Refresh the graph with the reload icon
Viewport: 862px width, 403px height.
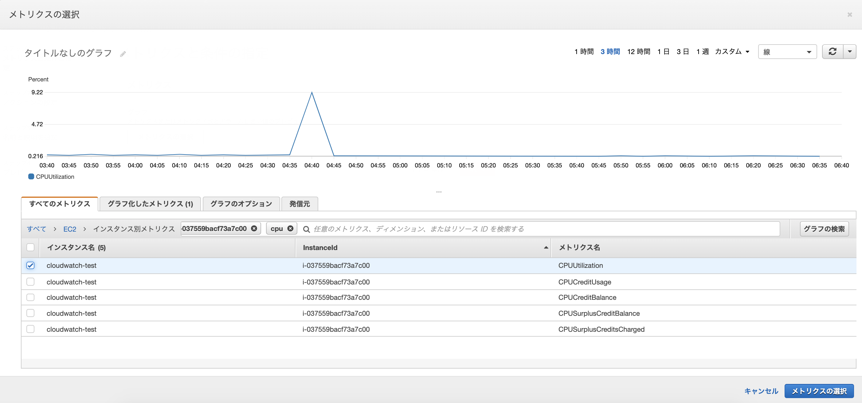point(833,52)
